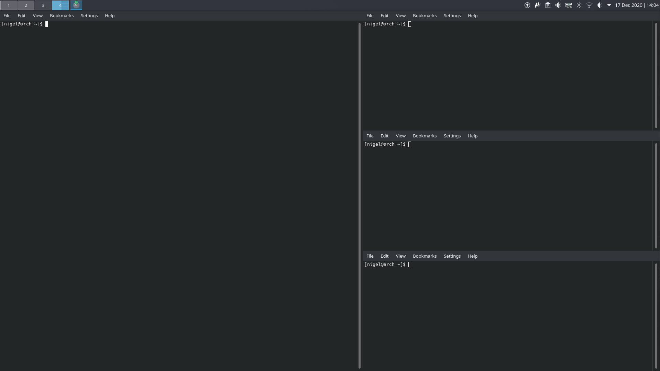Open the Bluetooth tray icon
Viewport: 660px width, 371px height.
pyautogui.click(x=579, y=5)
